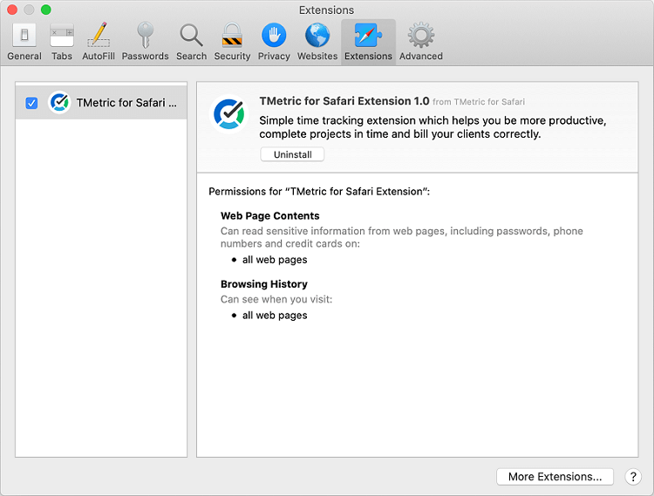Open More Extensions in the App Store
654x496 pixels.
(x=555, y=477)
